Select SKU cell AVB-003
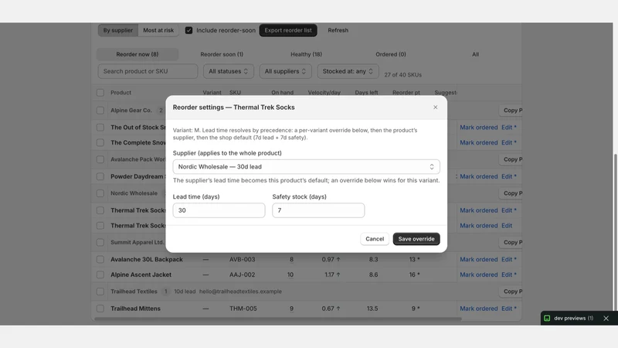Viewport: 618px width, 348px height. pyautogui.click(x=242, y=259)
